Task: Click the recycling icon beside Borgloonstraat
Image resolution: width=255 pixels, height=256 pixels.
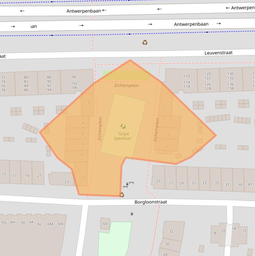Action: click(122, 195)
